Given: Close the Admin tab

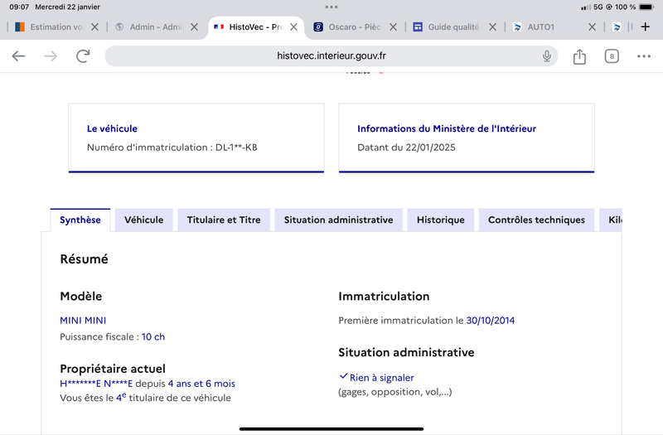Looking at the screenshot, I should pyautogui.click(x=194, y=27).
